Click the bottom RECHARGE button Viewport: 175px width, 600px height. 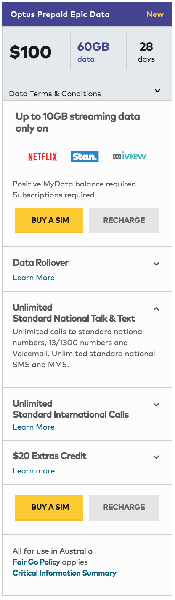[x=124, y=508]
